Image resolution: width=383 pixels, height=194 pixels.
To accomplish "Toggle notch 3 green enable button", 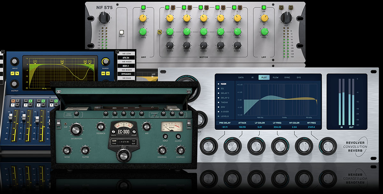I will (x=201, y=7).
